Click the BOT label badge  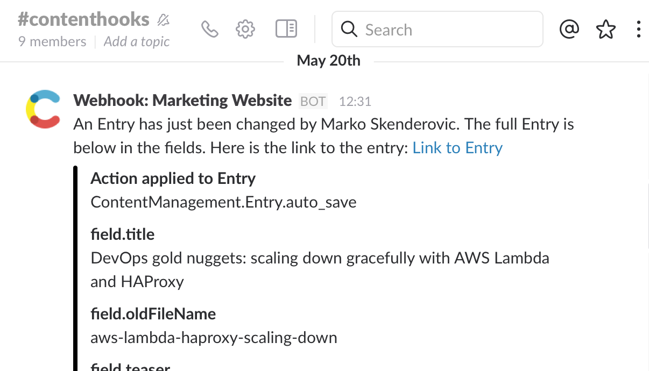313,101
